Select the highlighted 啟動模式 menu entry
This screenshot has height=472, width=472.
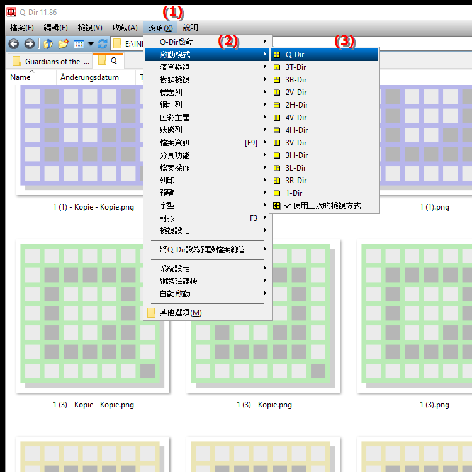(x=208, y=55)
